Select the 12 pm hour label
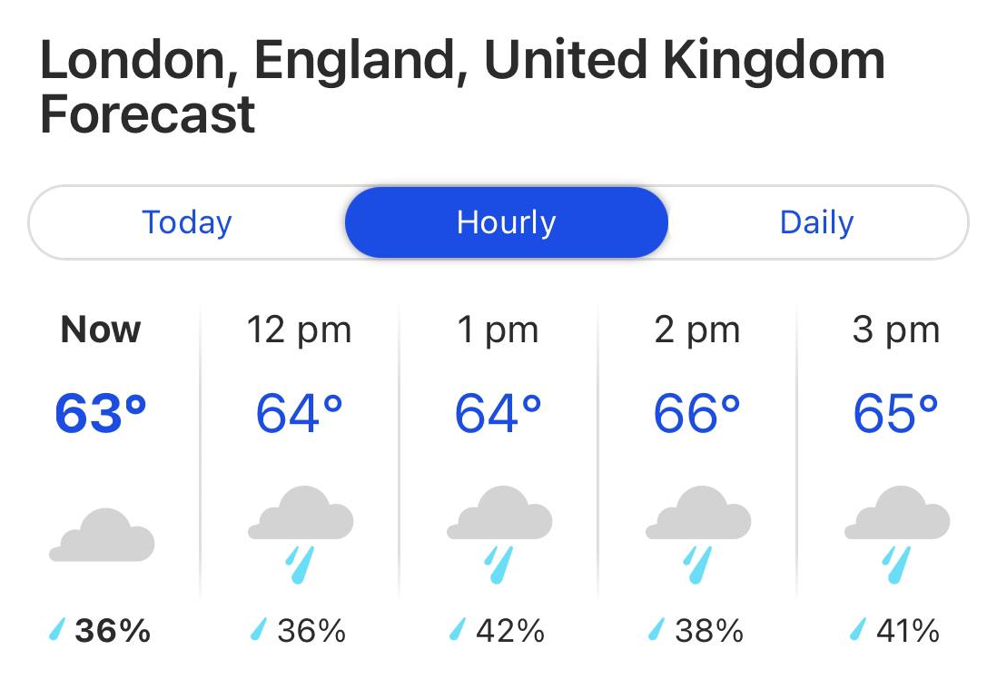 coord(299,330)
